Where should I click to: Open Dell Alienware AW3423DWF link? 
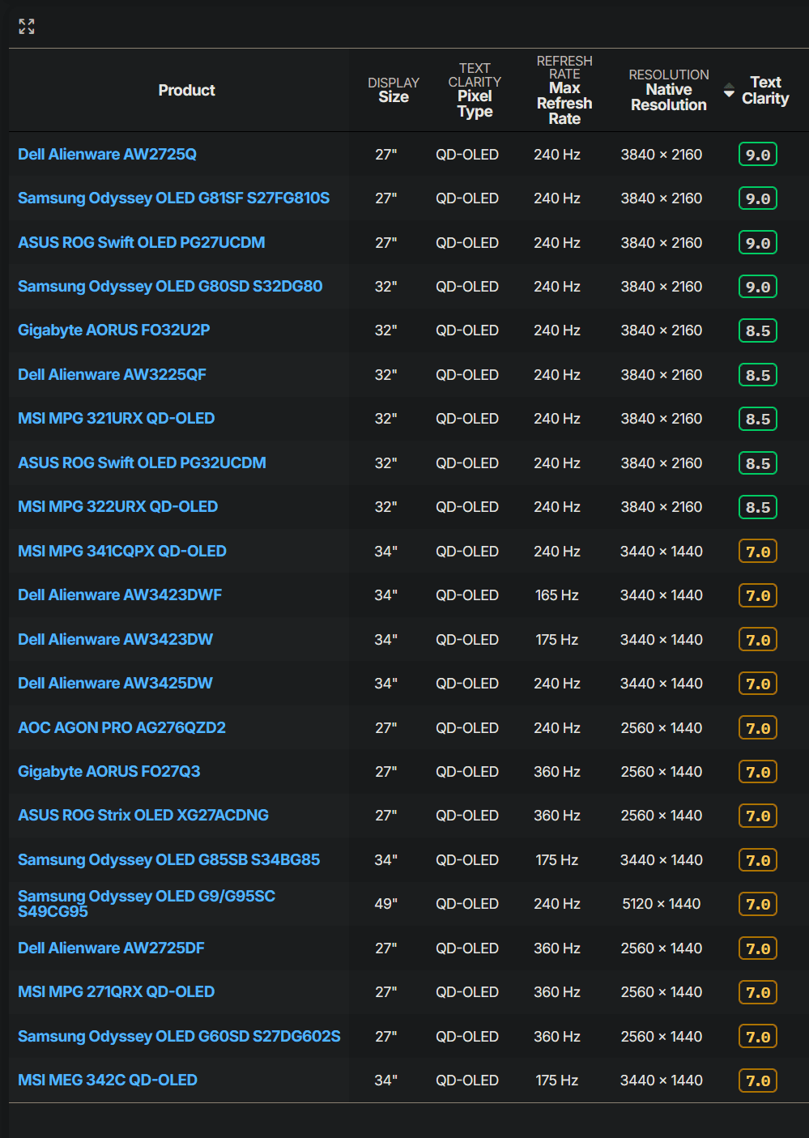[x=120, y=595]
